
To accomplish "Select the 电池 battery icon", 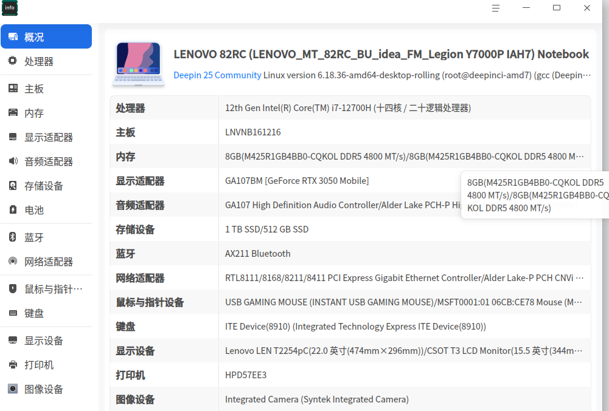I will tap(13, 210).
